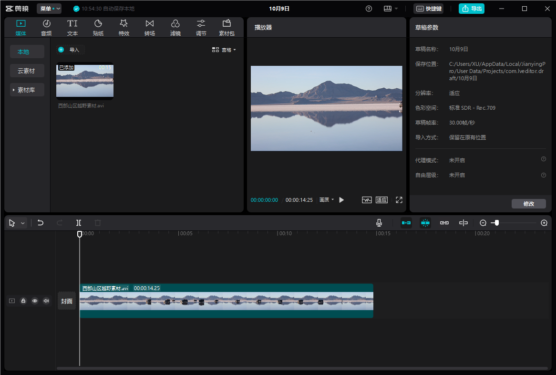556x375 pixels.
Task: Open the 画质 quality dropdown
Action: [x=327, y=200]
